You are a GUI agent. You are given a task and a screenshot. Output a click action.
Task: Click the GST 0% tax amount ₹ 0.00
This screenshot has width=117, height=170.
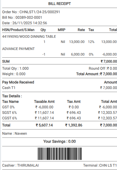pos(74,107)
